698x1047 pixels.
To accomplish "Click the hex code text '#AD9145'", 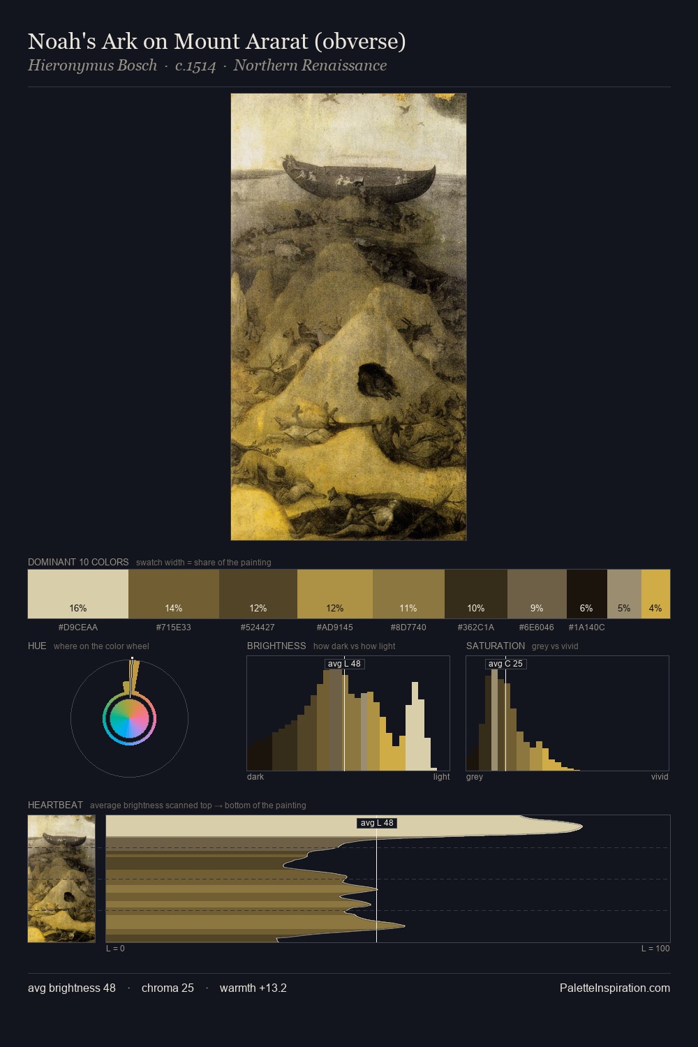I will click(x=335, y=628).
